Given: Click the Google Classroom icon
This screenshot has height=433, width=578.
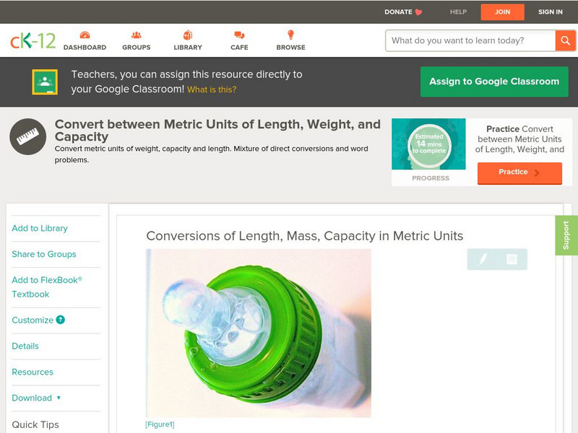Looking at the screenshot, I should click(45, 82).
